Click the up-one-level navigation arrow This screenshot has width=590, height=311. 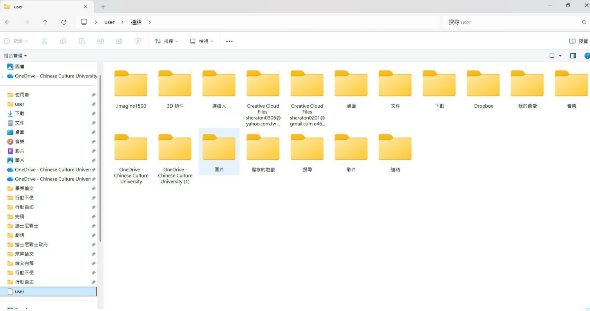pyautogui.click(x=45, y=22)
